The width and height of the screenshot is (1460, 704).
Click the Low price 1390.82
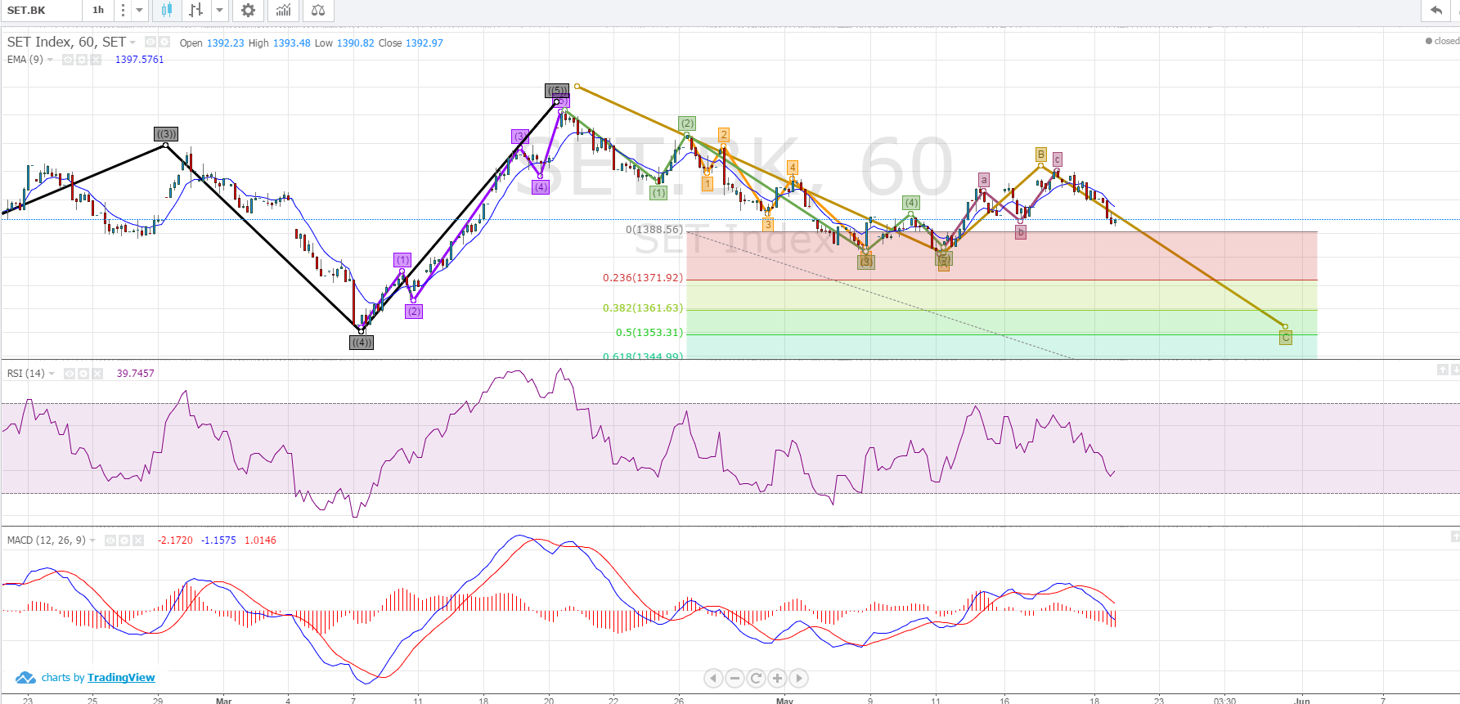click(356, 43)
